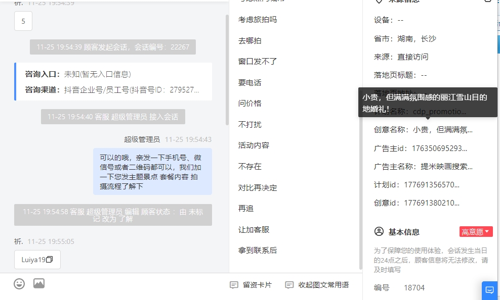The width and height of the screenshot is (500, 300).
Task: Select quick phrase 拿到联系后
Action: 257,251
